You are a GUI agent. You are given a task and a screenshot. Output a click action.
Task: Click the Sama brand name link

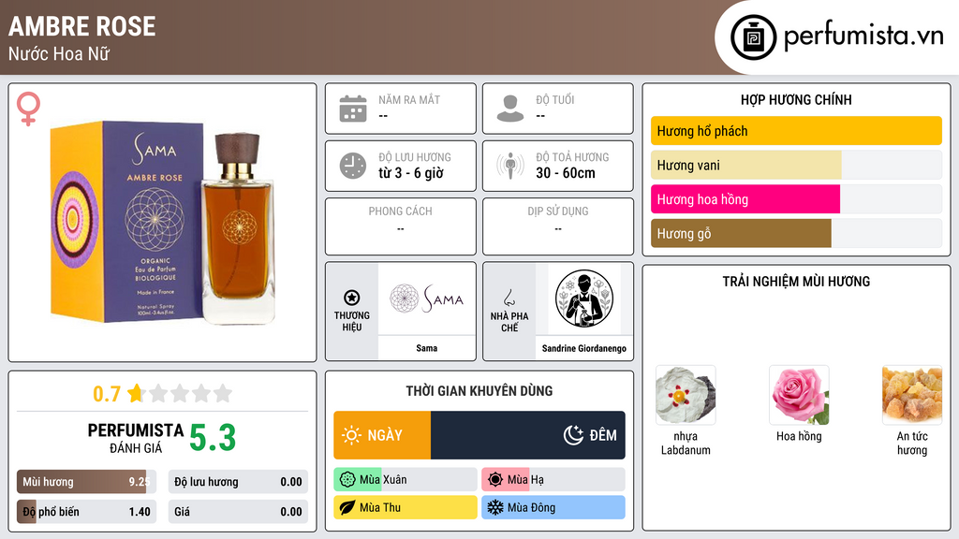pyautogui.click(x=427, y=348)
